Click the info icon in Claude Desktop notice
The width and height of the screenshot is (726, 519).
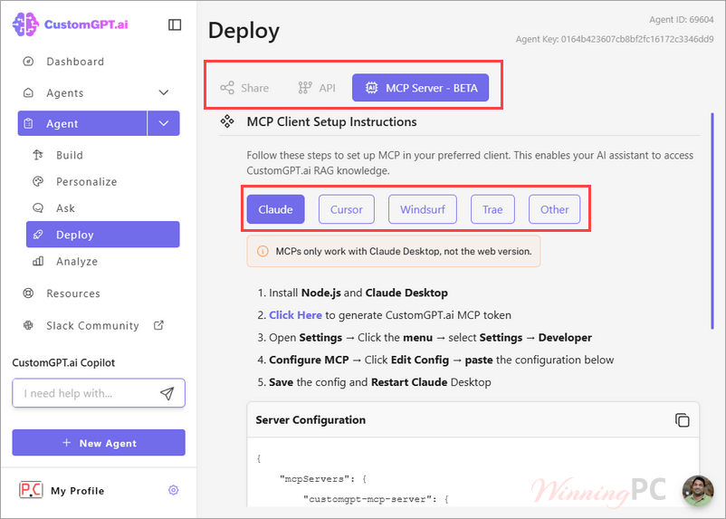263,251
